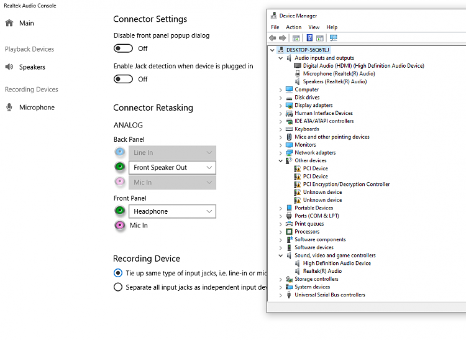466x340 pixels.
Task: Select Portable Devices category
Action: click(x=314, y=208)
